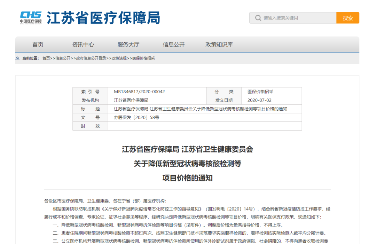
Task: Click the 江苏省医疗保障局 site title
Action: 103,18
